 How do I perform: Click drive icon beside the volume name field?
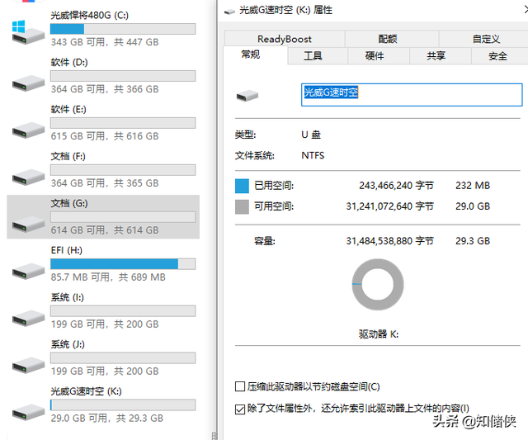[x=247, y=96]
